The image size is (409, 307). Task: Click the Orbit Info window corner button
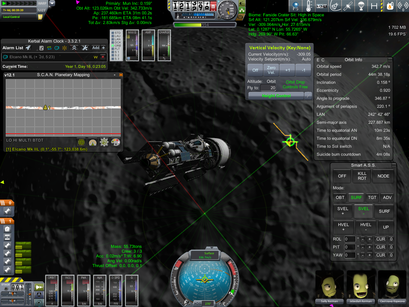click(390, 60)
